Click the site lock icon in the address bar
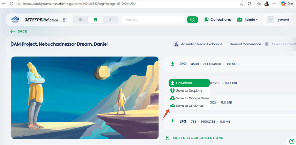 pos(20,4)
